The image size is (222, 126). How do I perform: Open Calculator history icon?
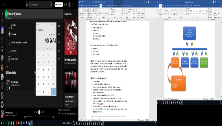pyautogui.click(x=55, y=30)
